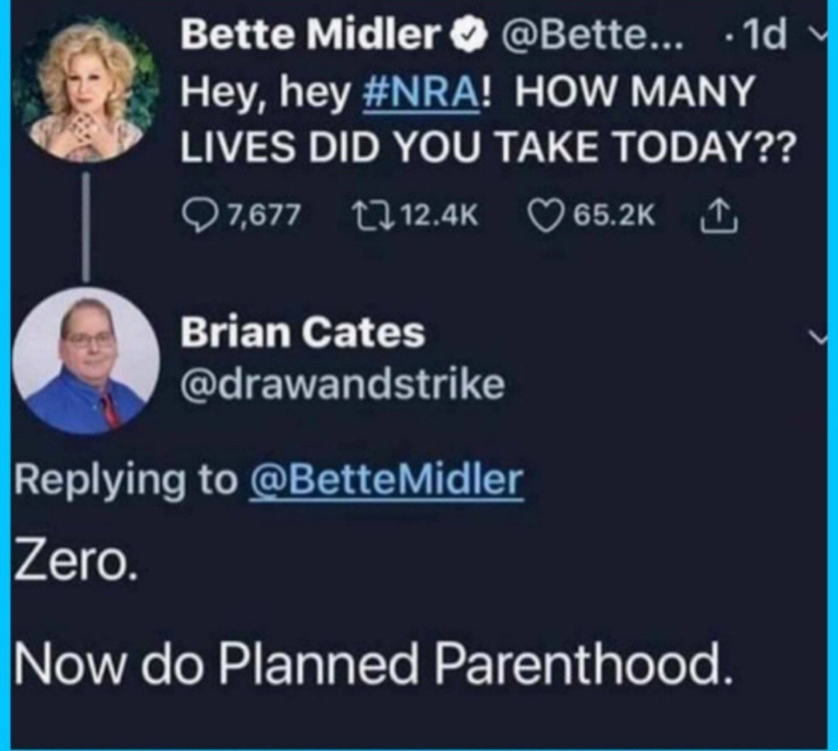Click the "Now do Planned Parenthood." reply text
Image resolution: width=838 pixels, height=751 pixels.
point(372,663)
